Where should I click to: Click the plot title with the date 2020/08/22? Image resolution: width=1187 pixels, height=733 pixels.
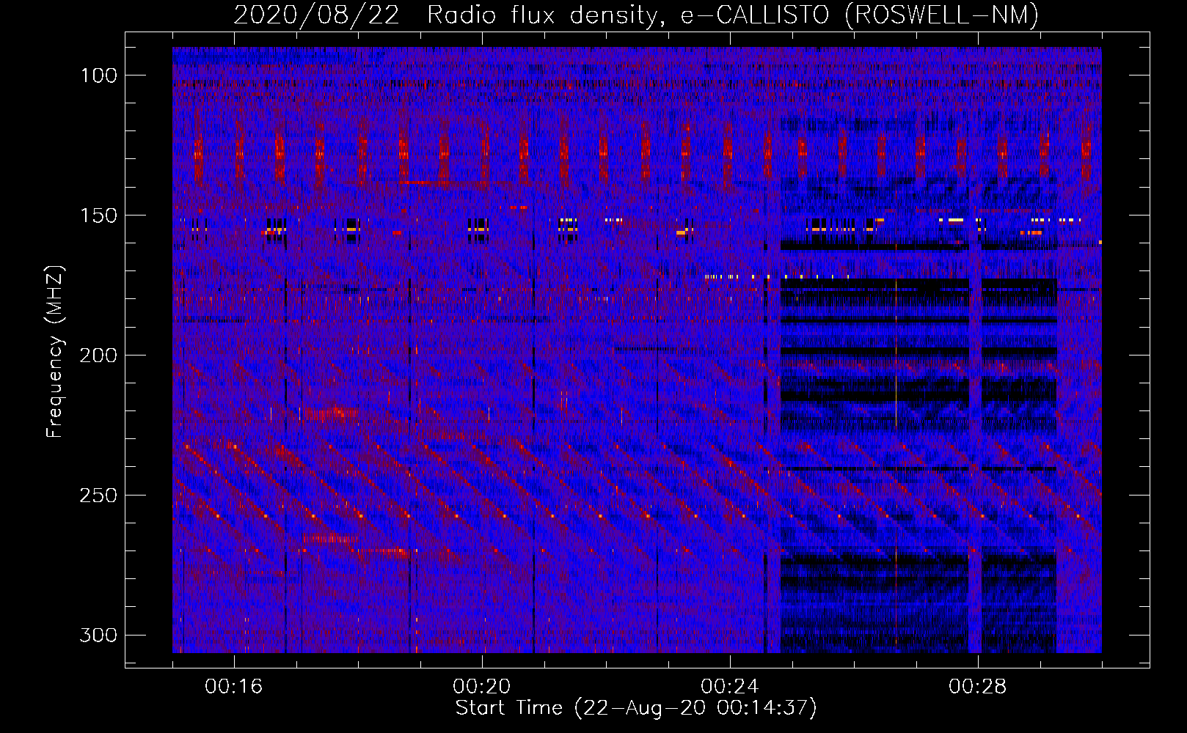pos(636,15)
